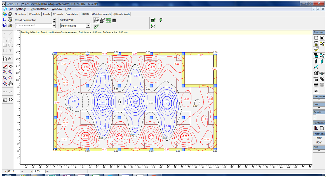Open the Output type Deformations dropdown
This screenshot has width=326, height=177.
pyautogui.click(x=88, y=25)
